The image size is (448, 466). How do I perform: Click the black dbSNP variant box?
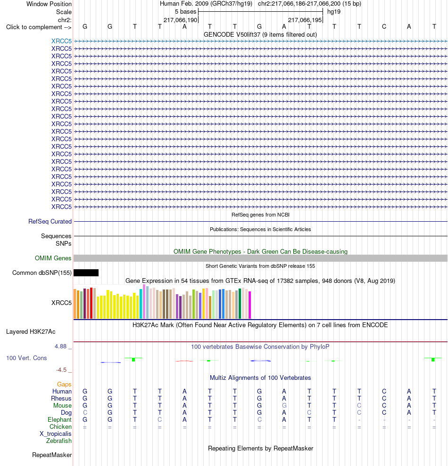[86, 273]
